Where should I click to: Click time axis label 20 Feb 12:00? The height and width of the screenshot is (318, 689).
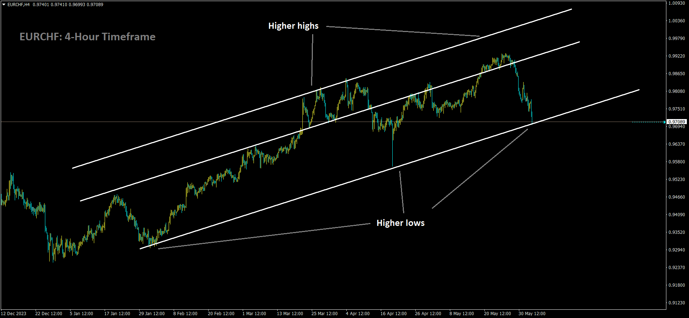tap(221, 314)
